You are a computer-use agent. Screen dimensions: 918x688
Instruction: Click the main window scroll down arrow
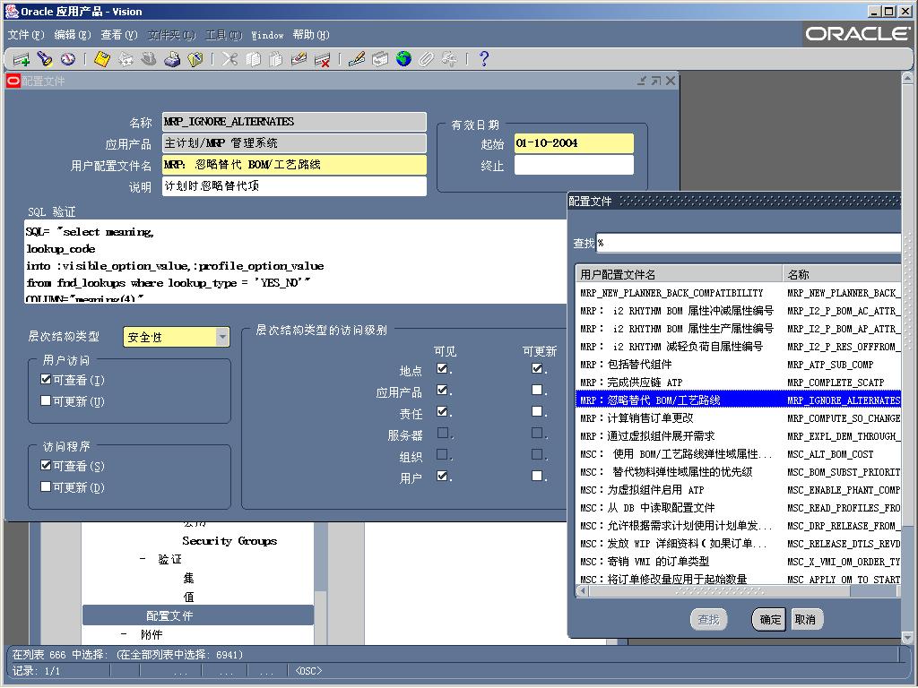pos(908,637)
